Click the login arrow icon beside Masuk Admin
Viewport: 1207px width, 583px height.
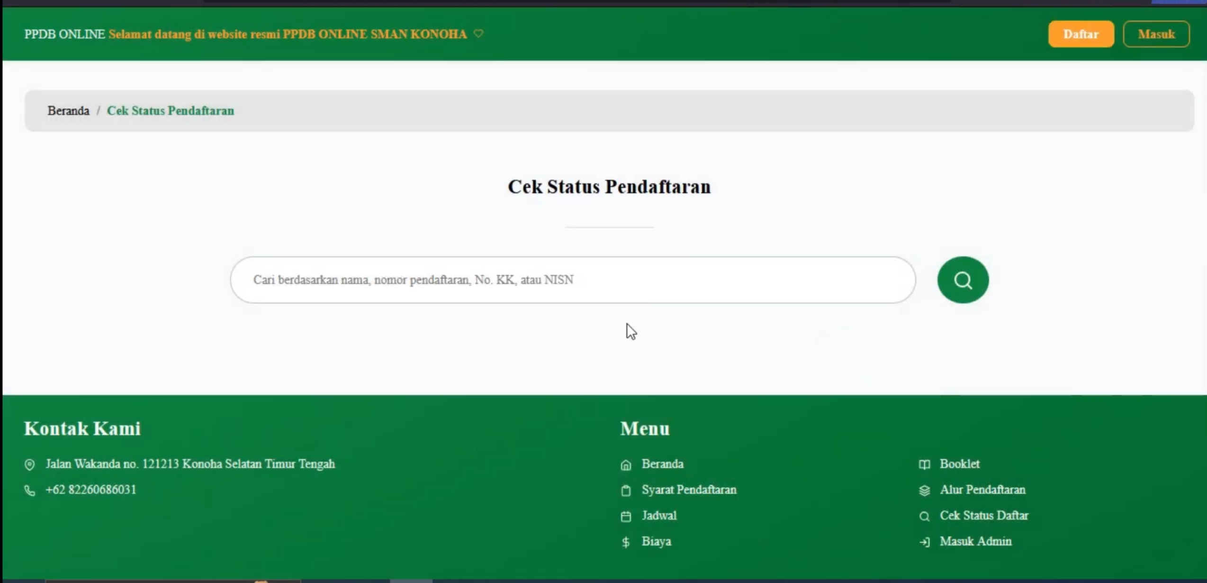click(x=924, y=542)
